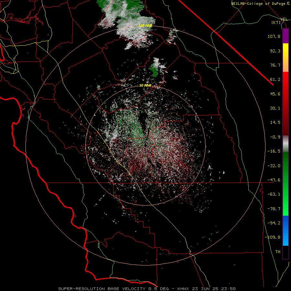Image resolution: width=291 pixels, height=291 pixels.
Task: Click the 100 NMI range ring label
Action: [145, 26]
